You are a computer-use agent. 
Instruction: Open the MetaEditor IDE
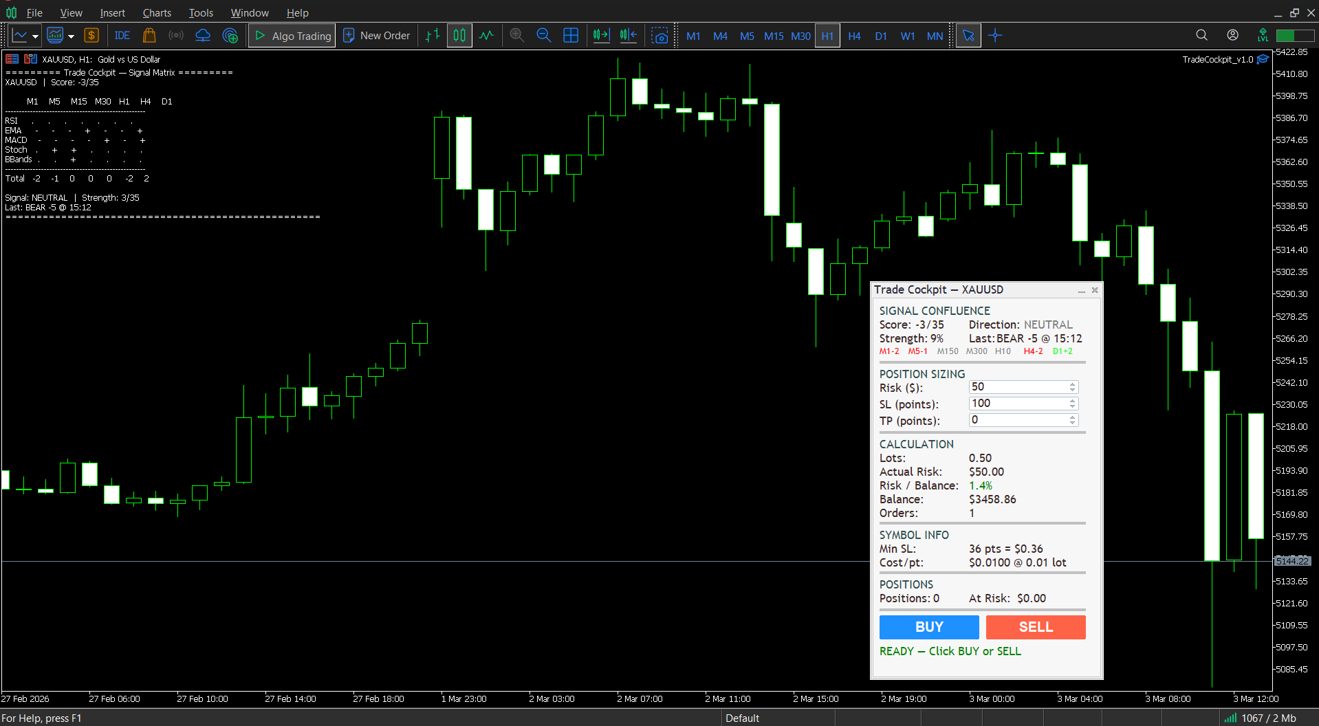(x=122, y=36)
